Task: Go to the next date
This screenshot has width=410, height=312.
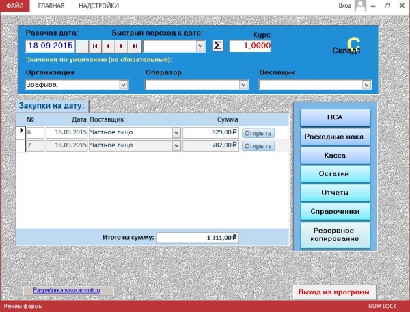Action: pos(122,46)
